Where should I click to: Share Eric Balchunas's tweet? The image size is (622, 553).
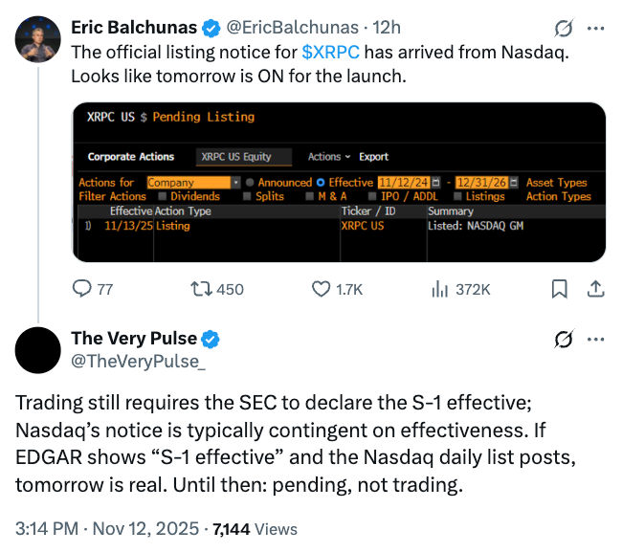593,289
